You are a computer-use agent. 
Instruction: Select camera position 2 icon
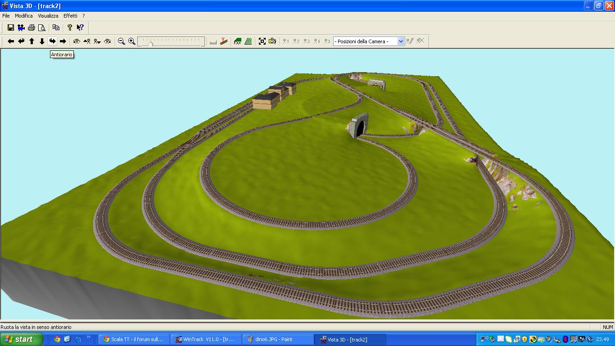296,41
